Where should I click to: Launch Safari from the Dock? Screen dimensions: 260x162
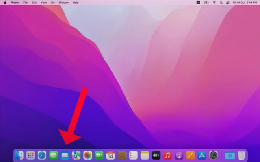coord(42,155)
